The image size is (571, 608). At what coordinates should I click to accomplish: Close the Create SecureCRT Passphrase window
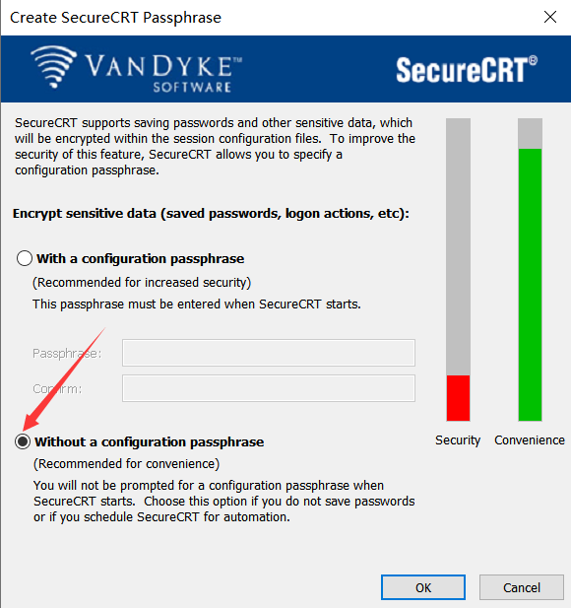(550, 17)
